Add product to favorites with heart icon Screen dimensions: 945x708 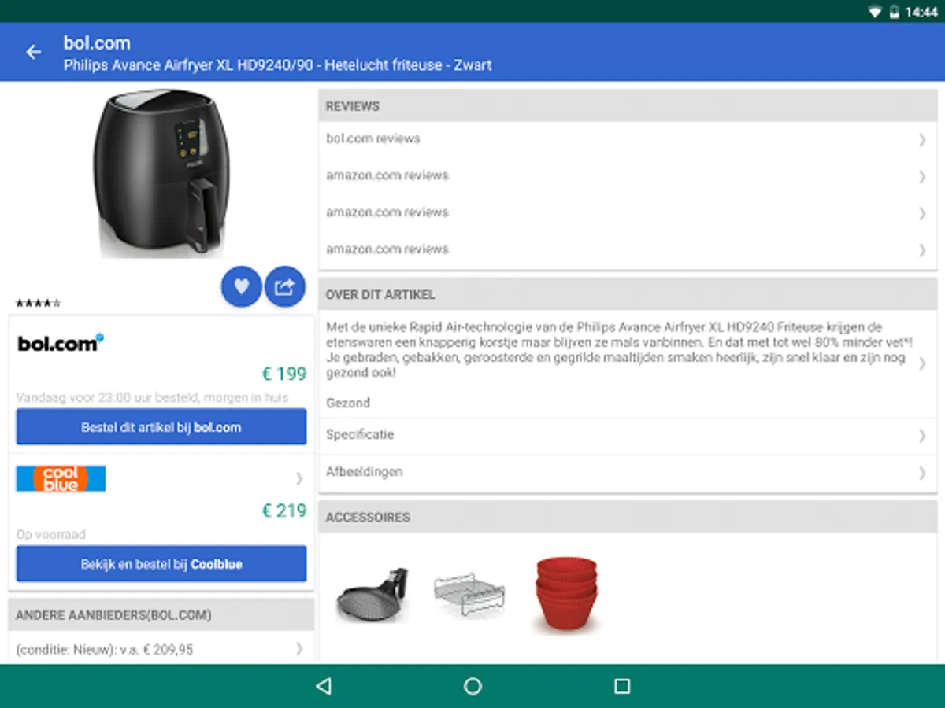[x=242, y=287]
